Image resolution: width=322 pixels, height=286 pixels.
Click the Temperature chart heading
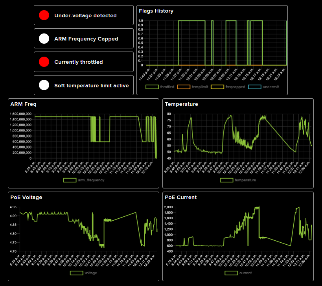181,104
